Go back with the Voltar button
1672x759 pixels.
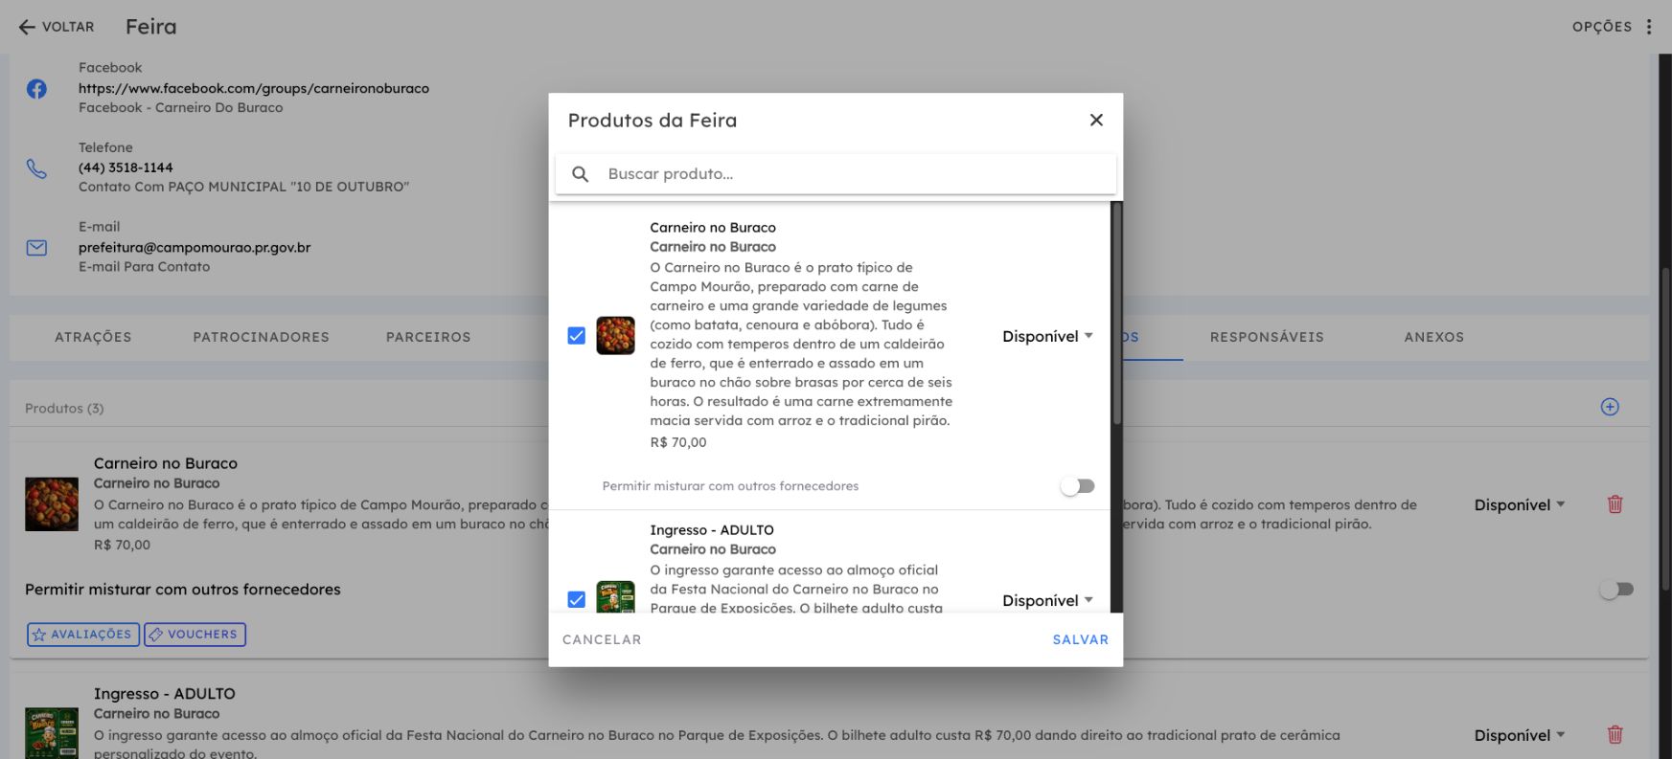(57, 27)
